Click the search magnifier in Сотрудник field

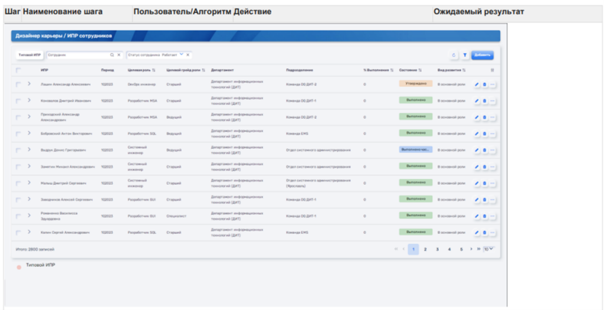tap(112, 55)
